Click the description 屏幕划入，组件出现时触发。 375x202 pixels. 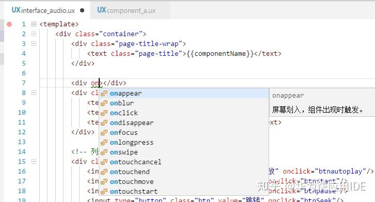pos(317,110)
